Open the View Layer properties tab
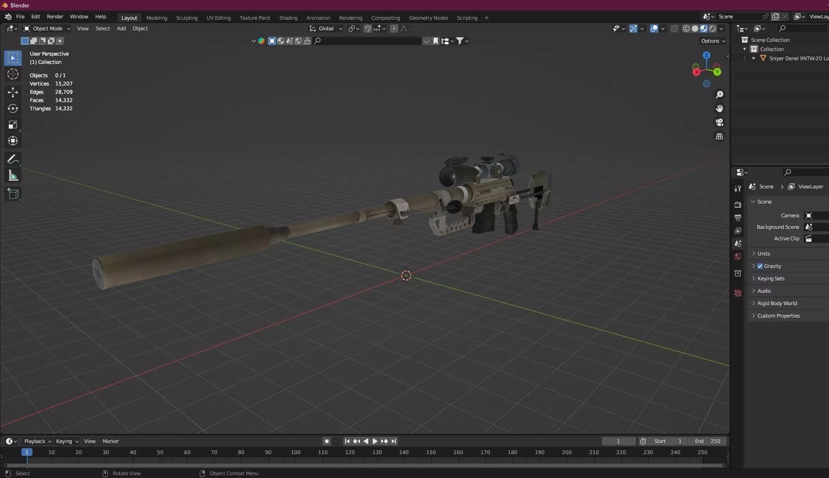Image resolution: width=829 pixels, height=478 pixels. click(x=738, y=230)
